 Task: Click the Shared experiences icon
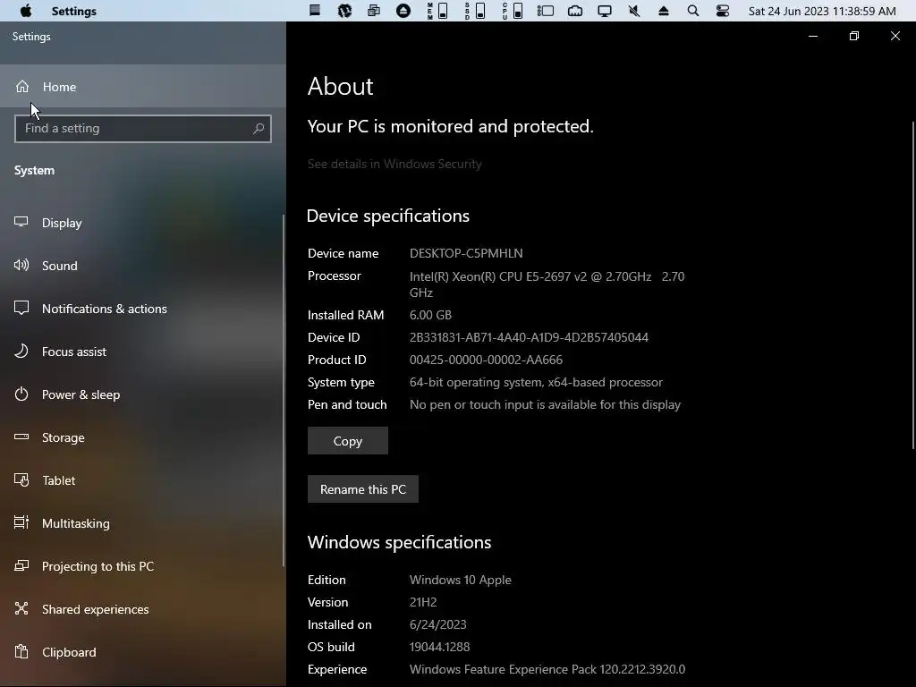pos(21,608)
